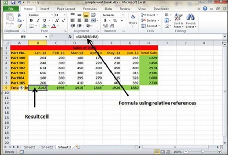
Task: Switch to the Page Layout tab
Action: click(66, 9)
